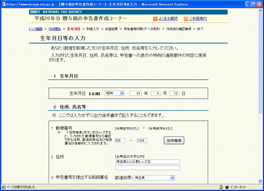Go to トップ画面 breadcrumb link

click(36, 29)
